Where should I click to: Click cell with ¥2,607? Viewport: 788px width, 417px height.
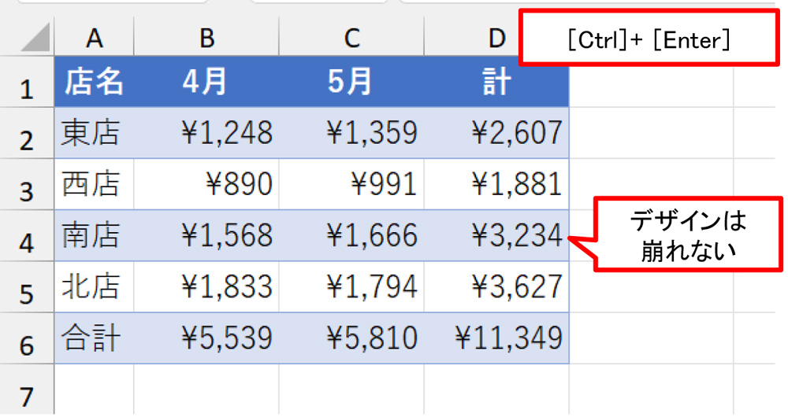pyautogui.click(x=496, y=133)
